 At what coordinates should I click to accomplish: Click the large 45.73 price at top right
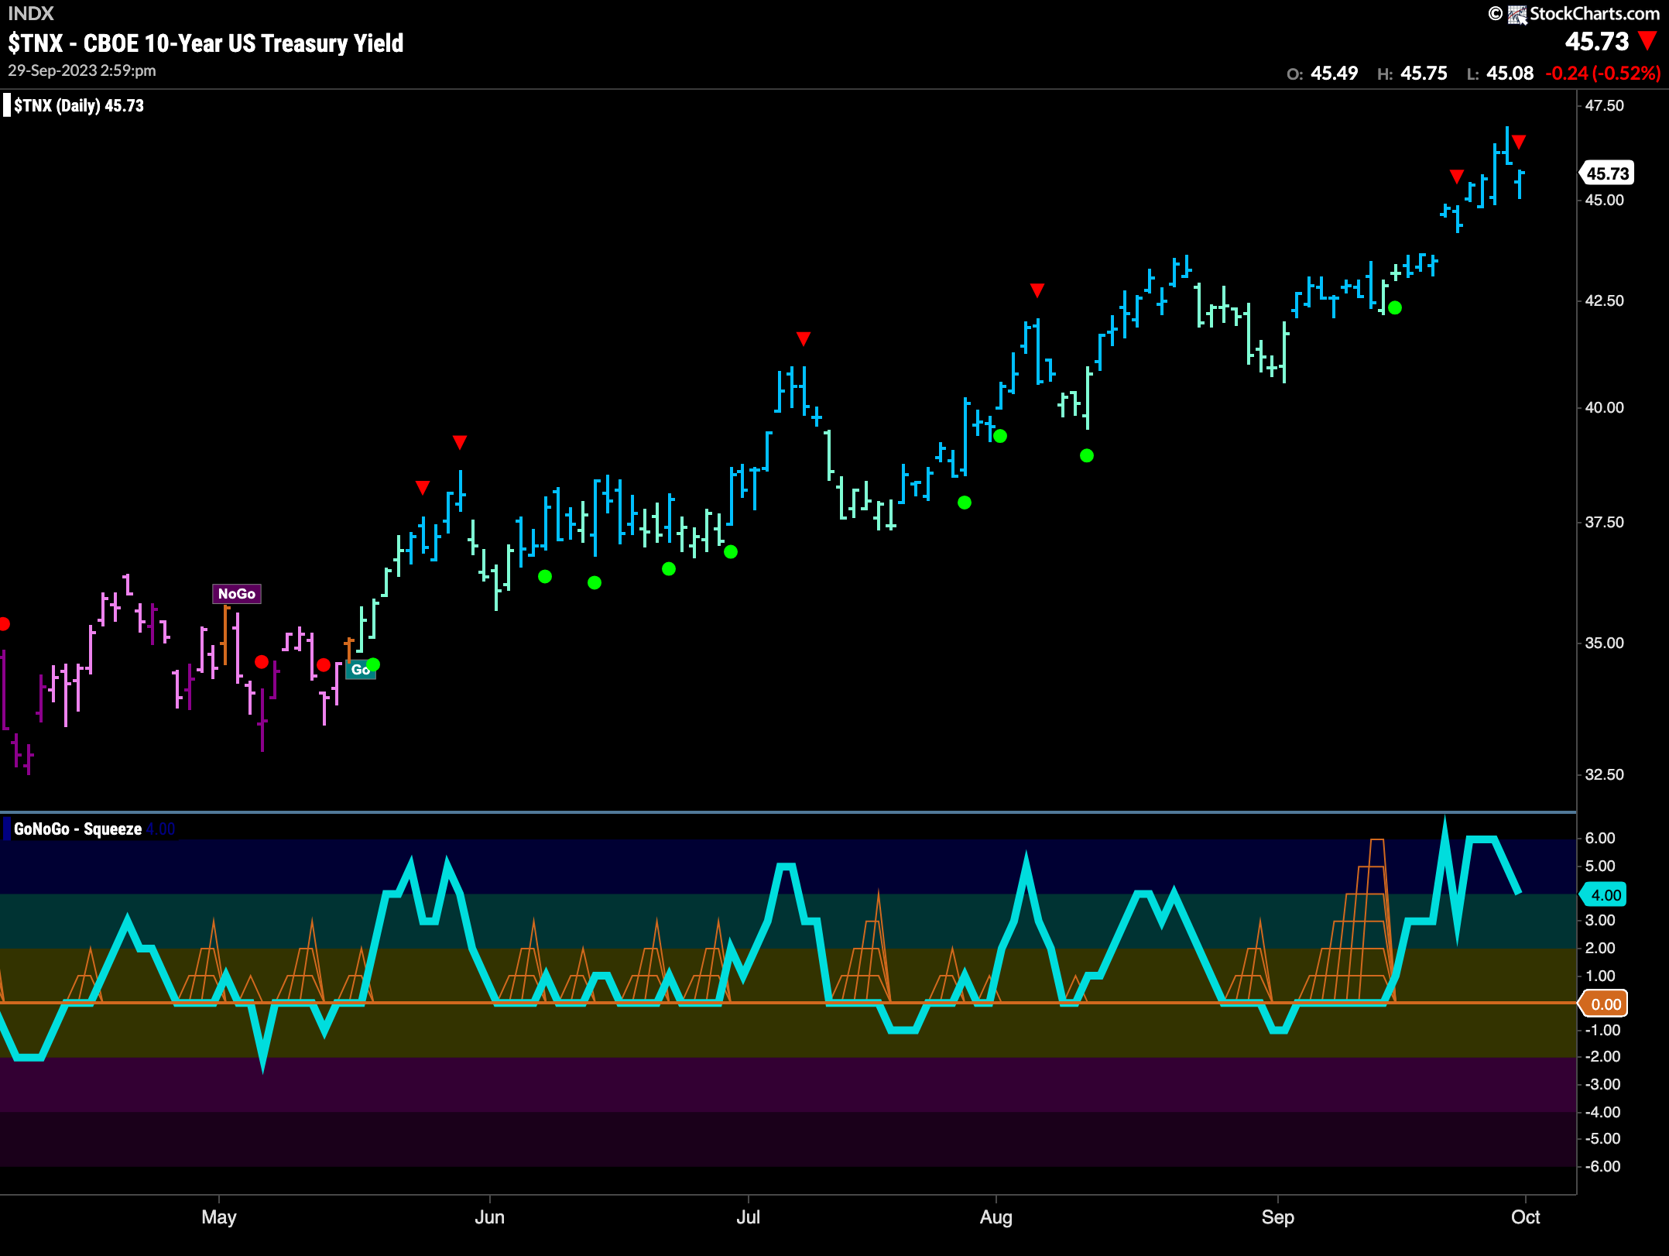pyautogui.click(x=1596, y=41)
